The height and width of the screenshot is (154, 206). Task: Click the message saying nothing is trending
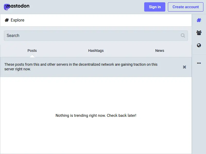click(96, 115)
